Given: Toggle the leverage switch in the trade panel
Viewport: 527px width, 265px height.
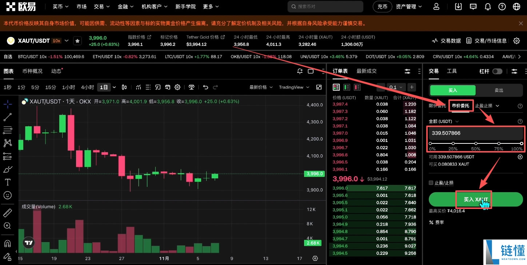Looking at the screenshot, I should [x=497, y=71].
